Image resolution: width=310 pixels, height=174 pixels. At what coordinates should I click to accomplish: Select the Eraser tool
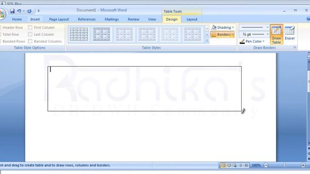coord(290,33)
